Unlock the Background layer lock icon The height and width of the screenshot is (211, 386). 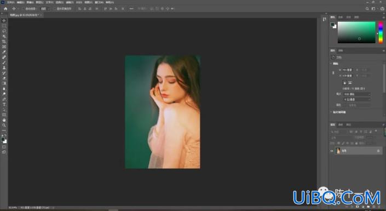click(378, 151)
